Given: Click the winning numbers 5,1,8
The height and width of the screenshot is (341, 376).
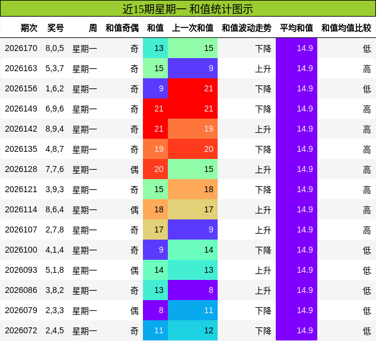Looking at the screenshot, I should [x=55, y=270].
